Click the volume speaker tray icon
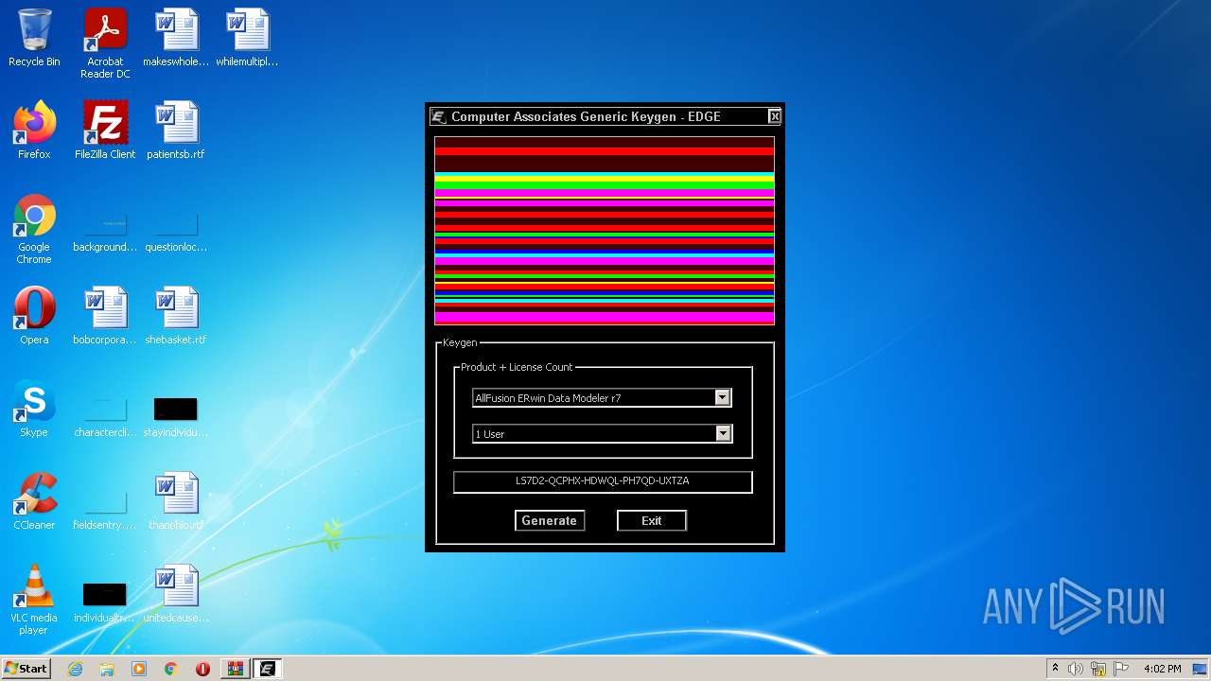 1076,669
